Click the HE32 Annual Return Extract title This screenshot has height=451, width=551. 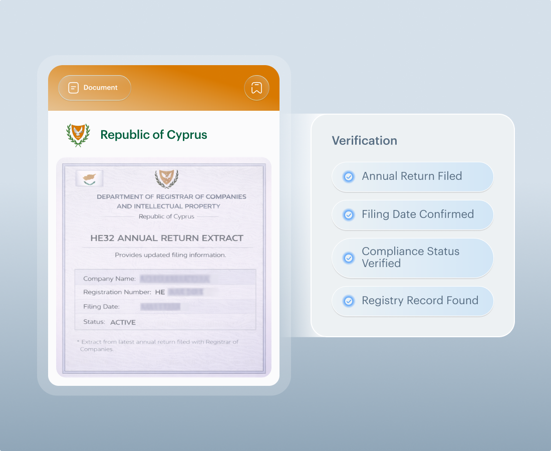pyautogui.click(x=167, y=238)
